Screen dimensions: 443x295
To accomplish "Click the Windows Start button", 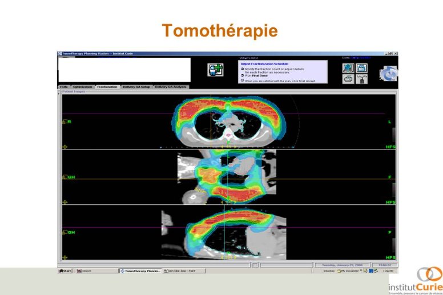I will click(65, 270).
